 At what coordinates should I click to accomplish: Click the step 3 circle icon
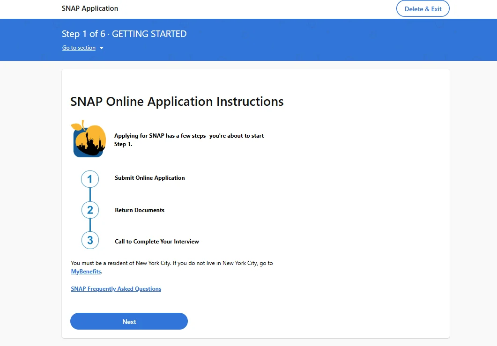pos(90,240)
